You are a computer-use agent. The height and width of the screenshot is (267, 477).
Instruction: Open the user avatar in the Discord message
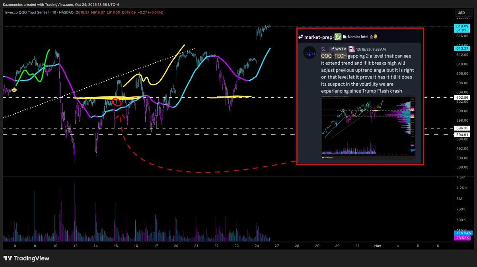click(310, 52)
